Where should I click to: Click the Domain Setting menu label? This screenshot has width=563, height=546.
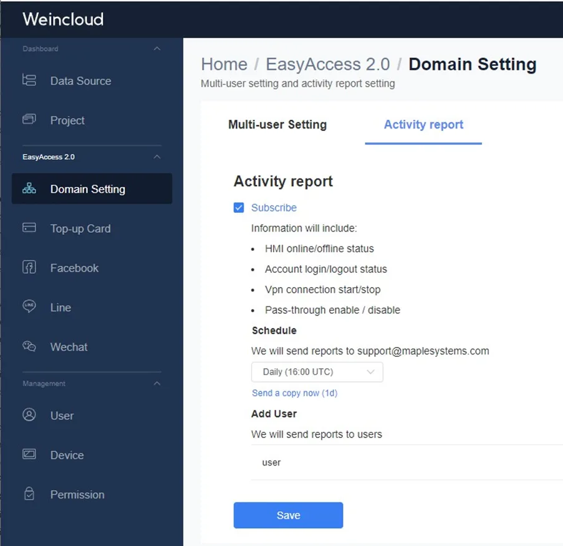[x=88, y=189]
